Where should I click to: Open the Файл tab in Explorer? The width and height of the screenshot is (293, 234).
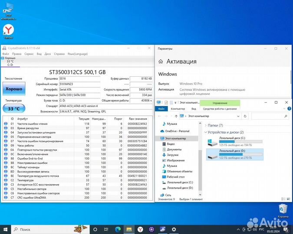(161, 109)
